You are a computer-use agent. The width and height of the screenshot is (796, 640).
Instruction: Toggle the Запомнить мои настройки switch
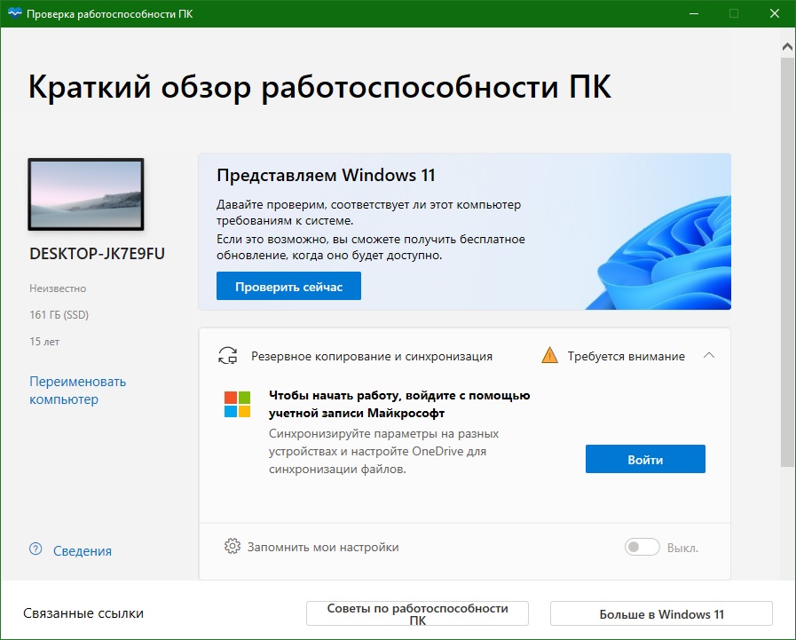[642, 547]
